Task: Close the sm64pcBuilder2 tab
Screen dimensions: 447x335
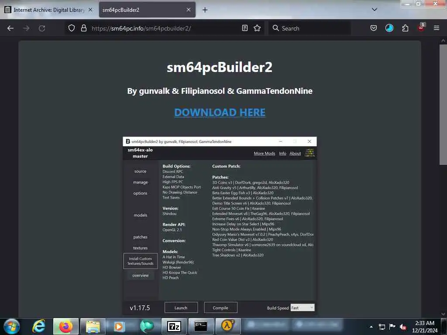Action: (189, 10)
